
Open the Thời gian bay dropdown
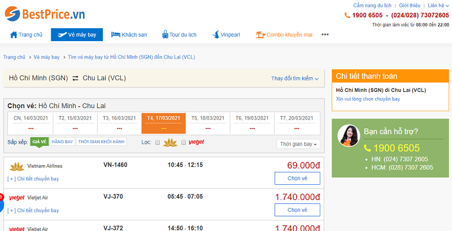298,144
